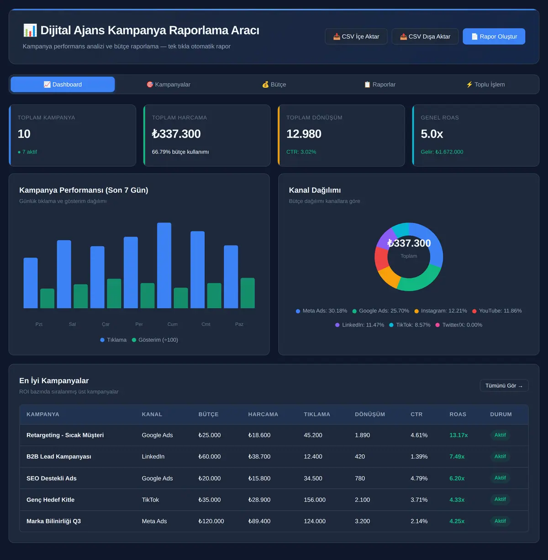This screenshot has height=560, width=548.
Task: Click the tall blue bar for Cum
Action: (164, 265)
